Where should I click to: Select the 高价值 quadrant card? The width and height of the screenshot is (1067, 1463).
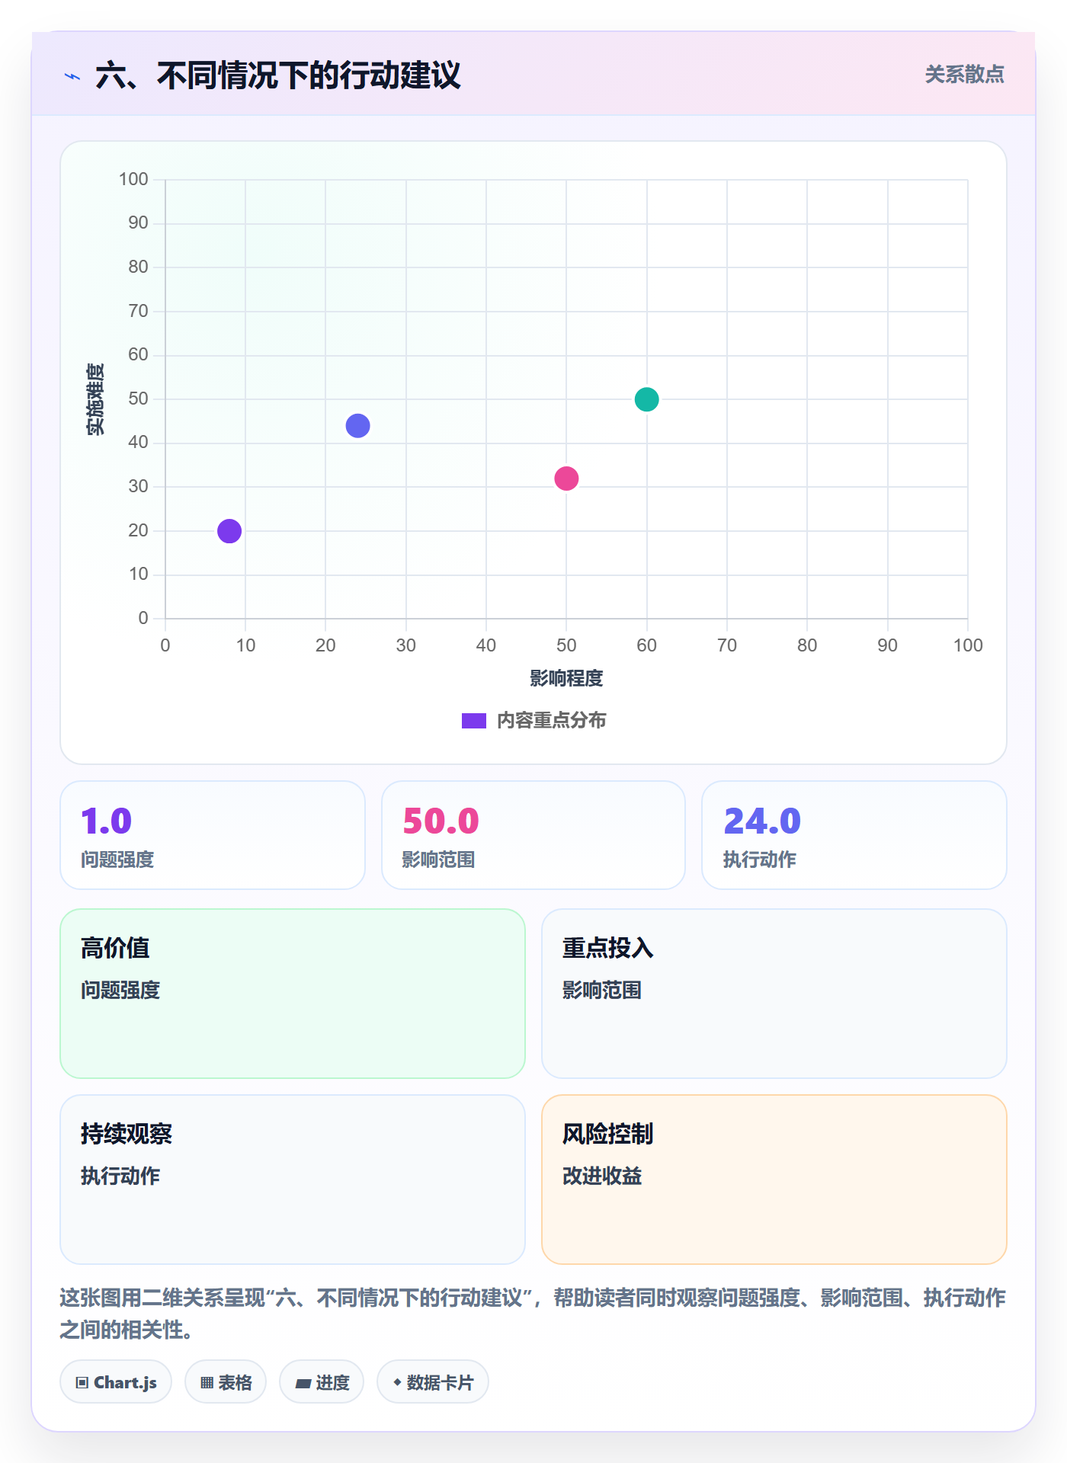(293, 994)
